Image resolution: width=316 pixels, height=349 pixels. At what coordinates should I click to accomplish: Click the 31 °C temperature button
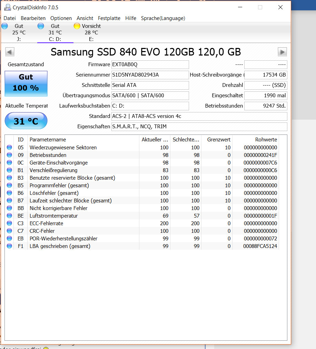point(26,121)
